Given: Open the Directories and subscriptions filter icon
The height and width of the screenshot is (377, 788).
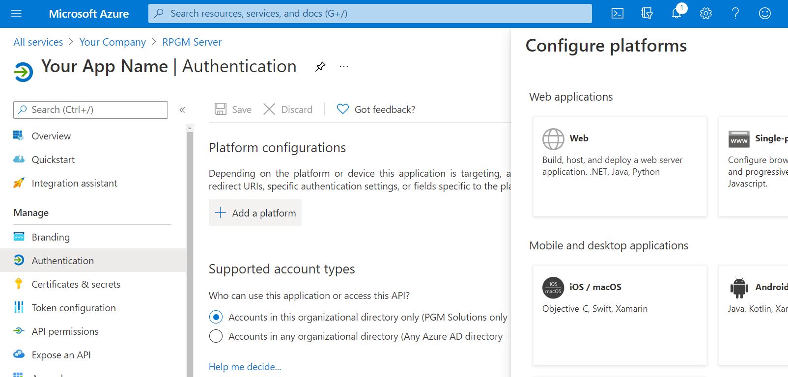Looking at the screenshot, I should pyautogui.click(x=647, y=14).
